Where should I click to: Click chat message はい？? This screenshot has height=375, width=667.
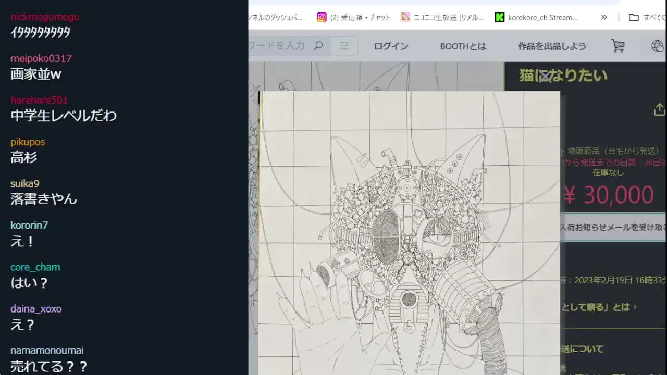coord(30,282)
